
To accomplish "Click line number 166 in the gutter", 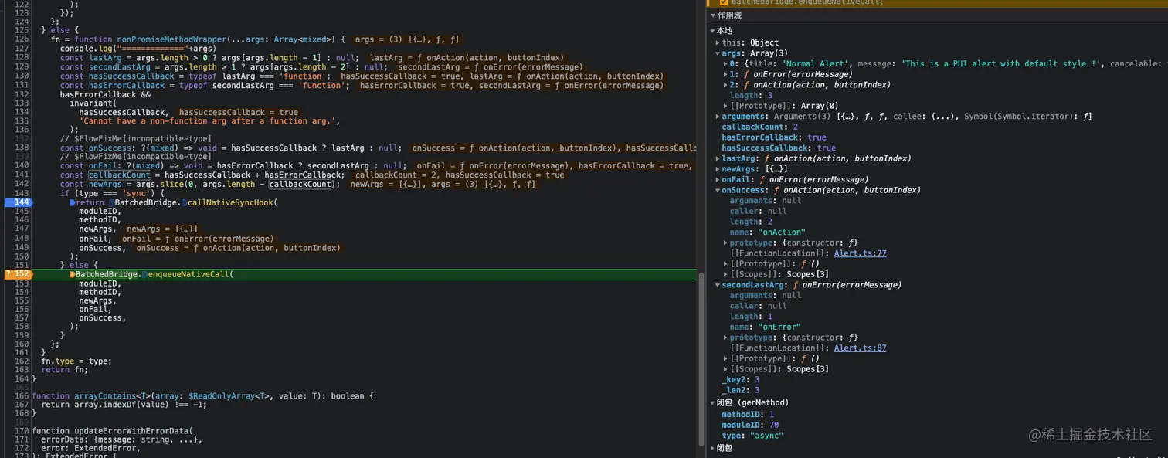I will tap(21, 396).
